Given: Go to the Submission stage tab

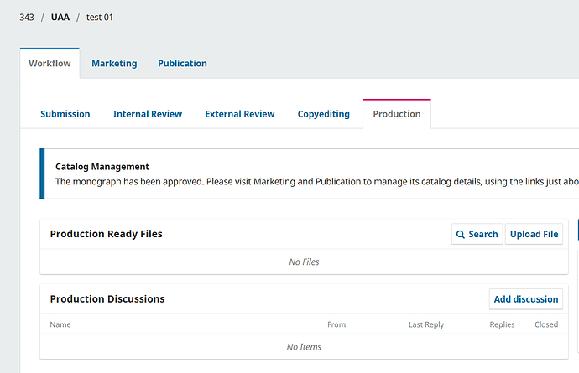Looking at the screenshot, I should tap(65, 114).
